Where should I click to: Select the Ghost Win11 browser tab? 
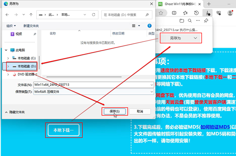coord(180,4)
